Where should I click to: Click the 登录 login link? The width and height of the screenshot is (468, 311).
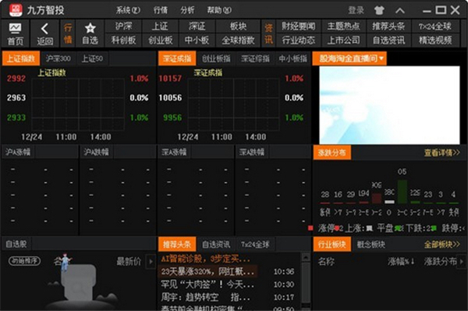coord(356,10)
